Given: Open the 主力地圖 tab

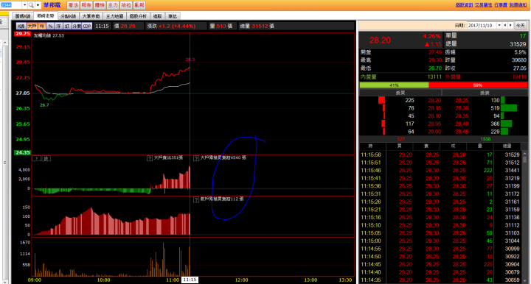Looking at the screenshot, I should coord(114,16).
